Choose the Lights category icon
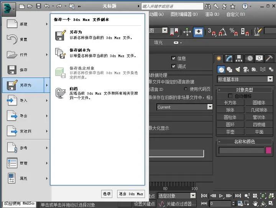Image resolution: width=276 pixels, height=208 pixels. pyautogui.click(x=238, y=69)
